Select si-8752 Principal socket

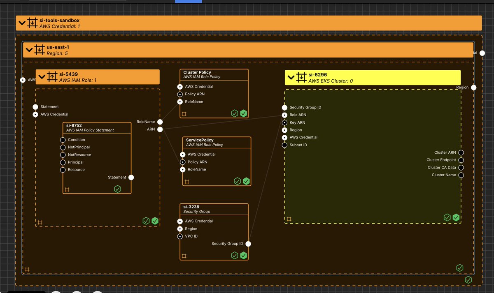(63, 162)
